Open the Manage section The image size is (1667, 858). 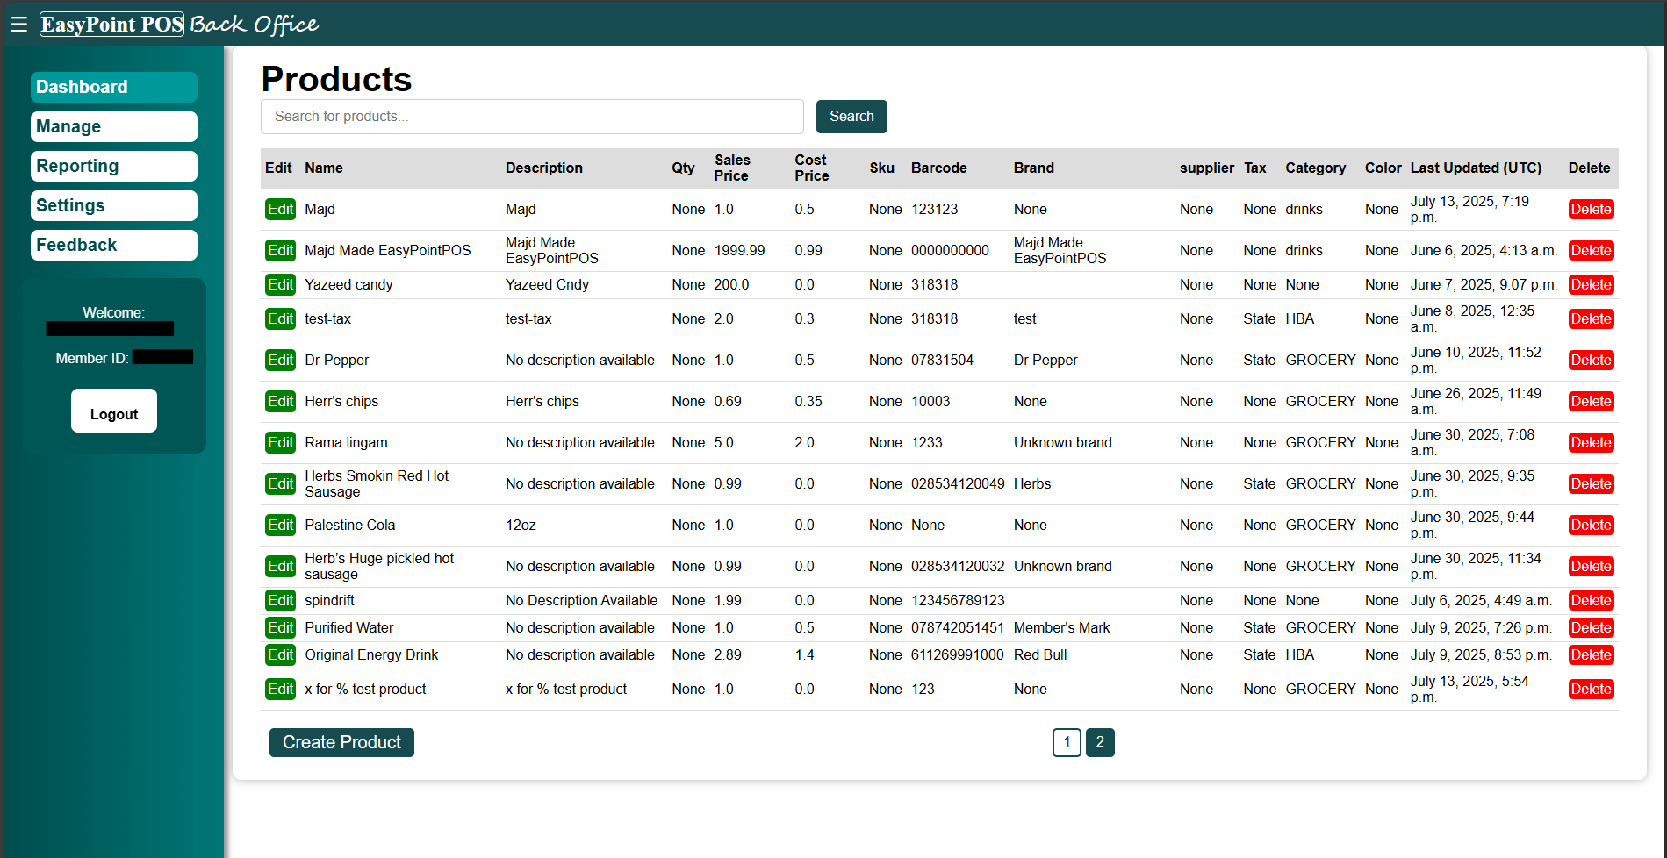pos(113,126)
